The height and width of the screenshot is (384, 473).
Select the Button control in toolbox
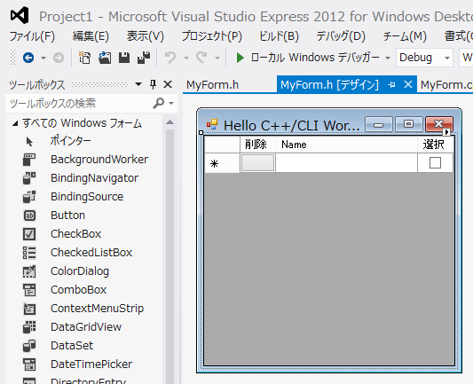[67, 216]
